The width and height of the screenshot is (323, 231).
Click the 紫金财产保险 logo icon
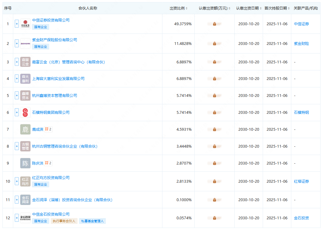[25, 43]
